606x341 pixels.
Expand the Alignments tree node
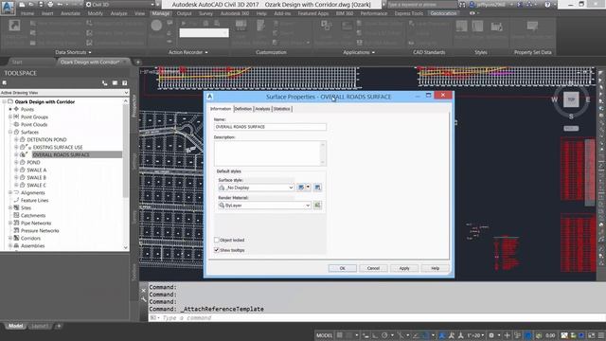[x=10, y=192]
